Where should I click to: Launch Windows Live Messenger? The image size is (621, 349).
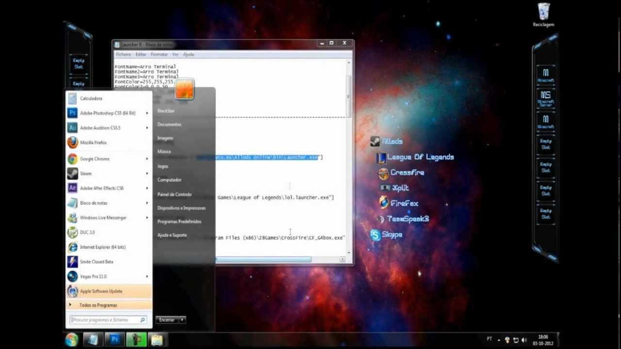(109, 218)
